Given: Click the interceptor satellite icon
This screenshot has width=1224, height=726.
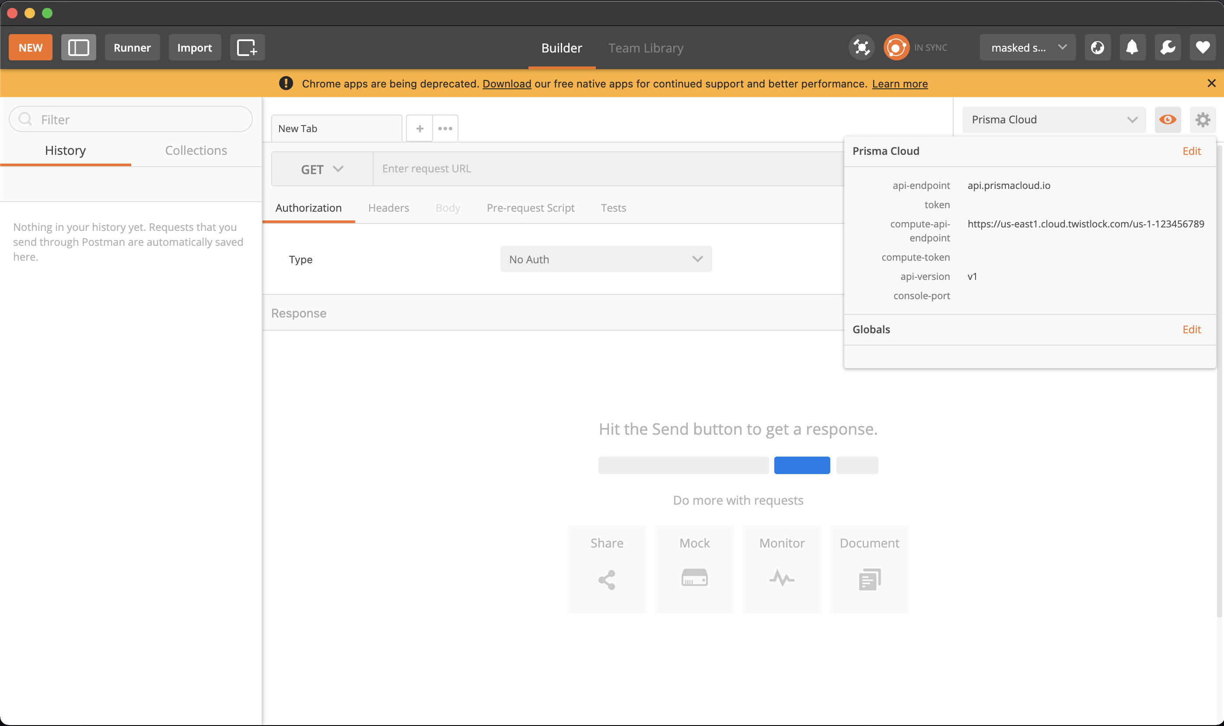Looking at the screenshot, I should tap(861, 48).
